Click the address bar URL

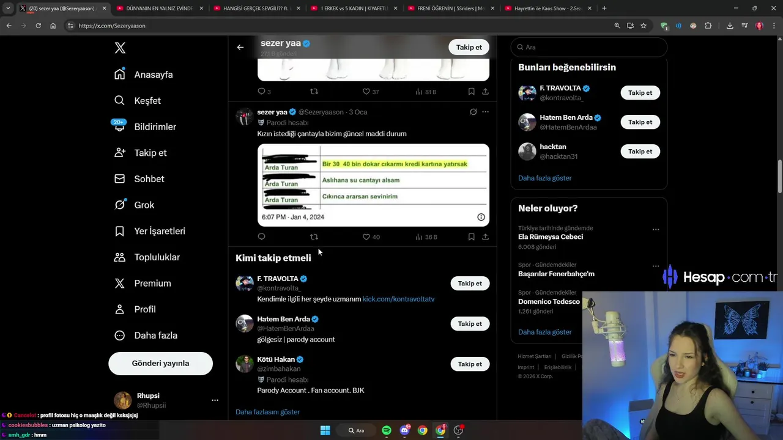click(112, 26)
